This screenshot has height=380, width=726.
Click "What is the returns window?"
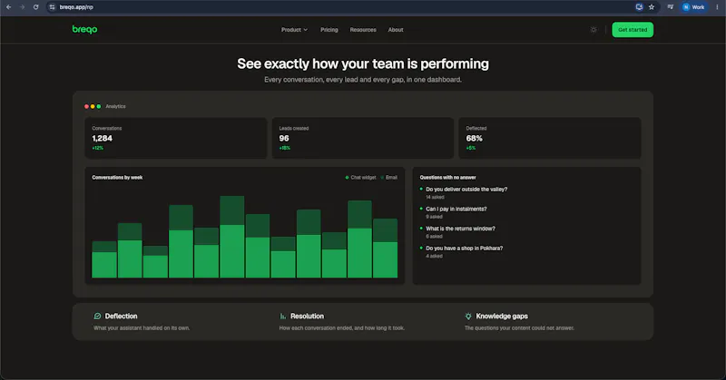(460, 229)
